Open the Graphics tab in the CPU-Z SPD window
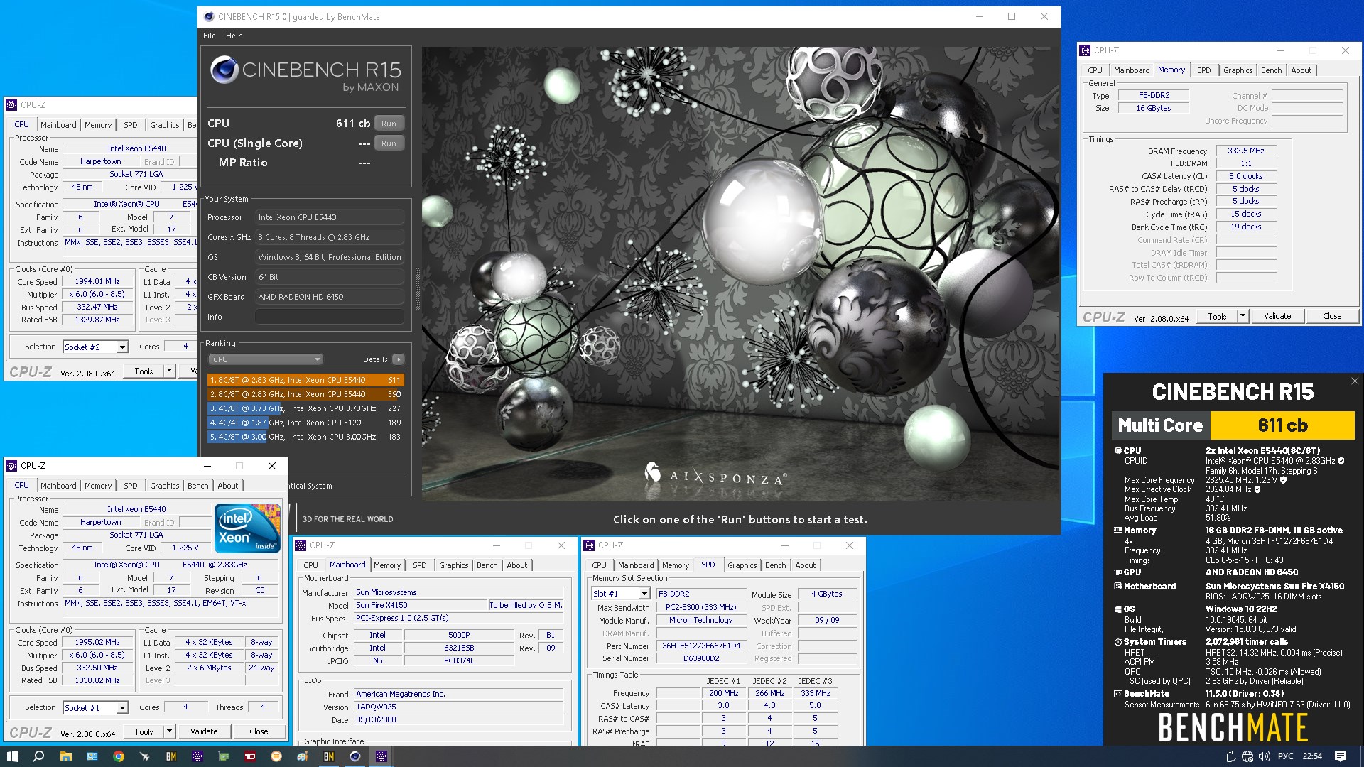This screenshot has width=1364, height=767. tap(742, 565)
